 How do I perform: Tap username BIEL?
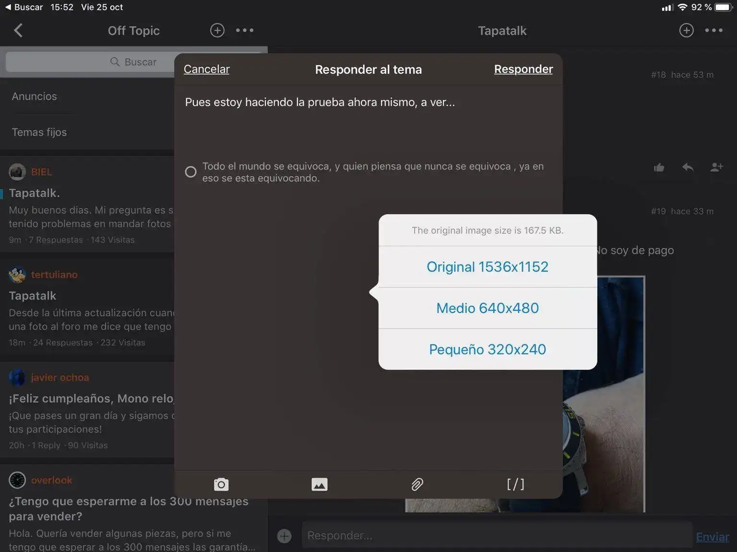click(x=41, y=172)
